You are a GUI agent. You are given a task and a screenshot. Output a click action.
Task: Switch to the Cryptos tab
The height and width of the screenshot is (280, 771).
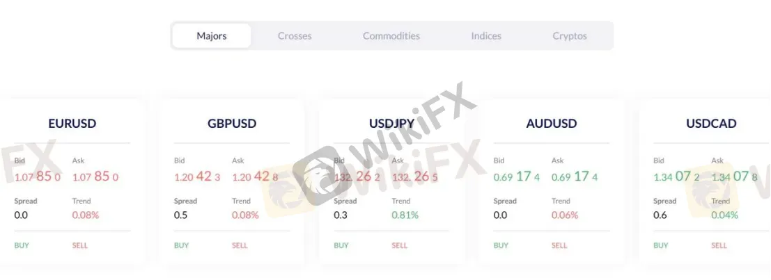pyautogui.click(x=570, y=36)
